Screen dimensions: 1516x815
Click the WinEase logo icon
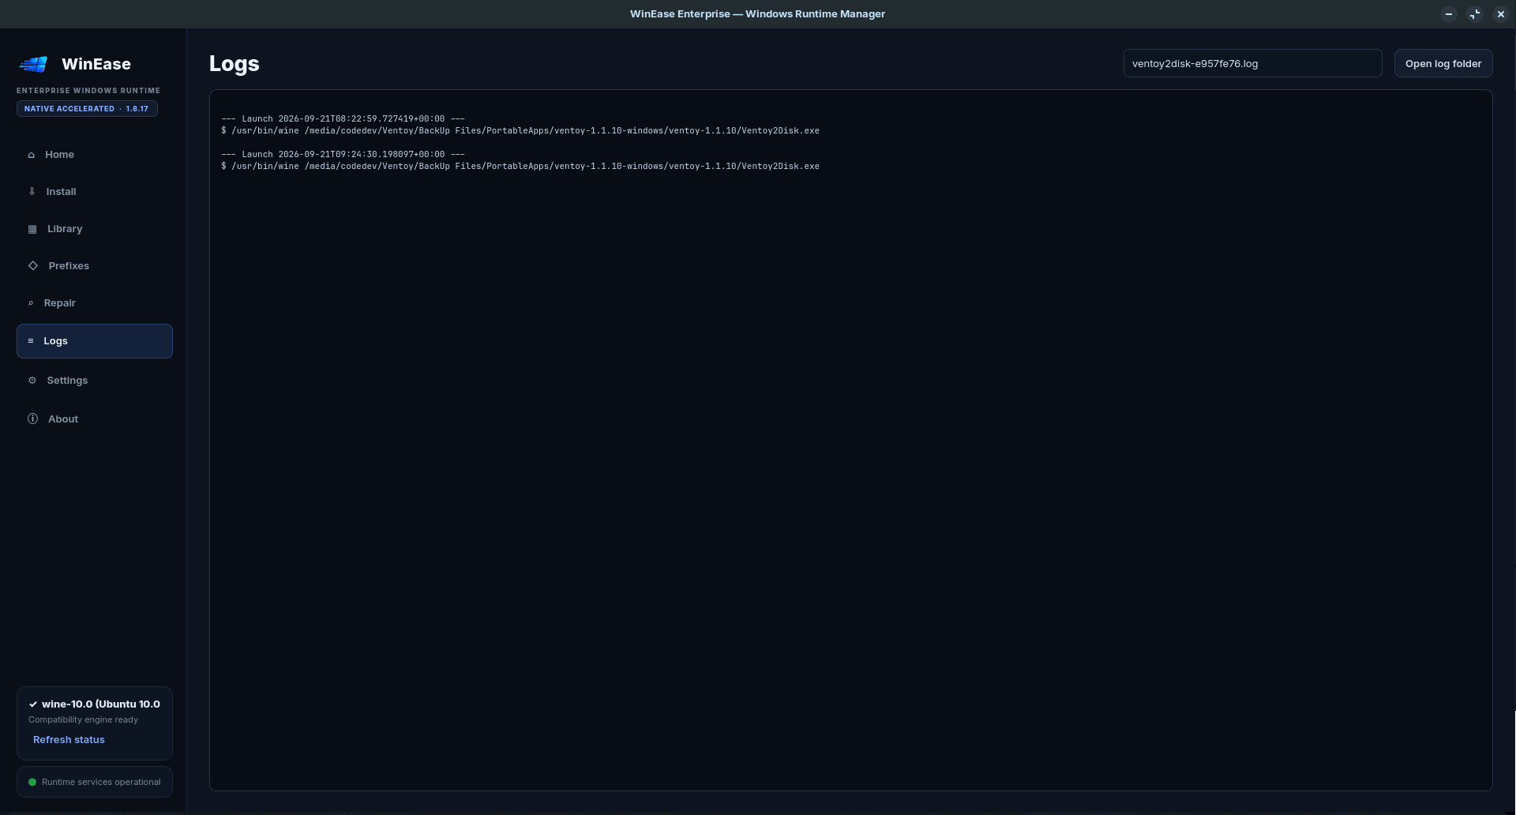34,64
